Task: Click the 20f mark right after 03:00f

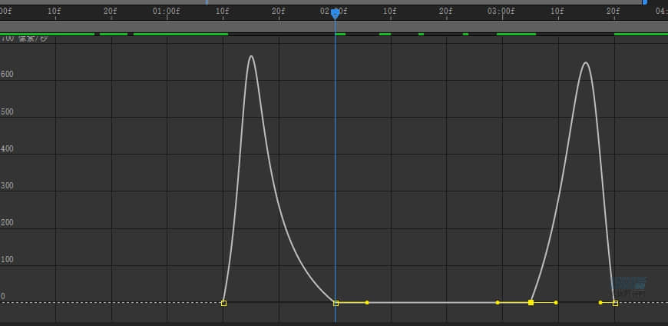Action: click(613, 12)
